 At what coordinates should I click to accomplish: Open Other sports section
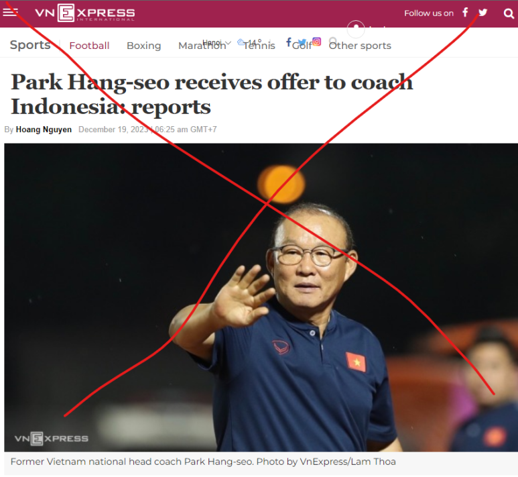click(360, 46)
